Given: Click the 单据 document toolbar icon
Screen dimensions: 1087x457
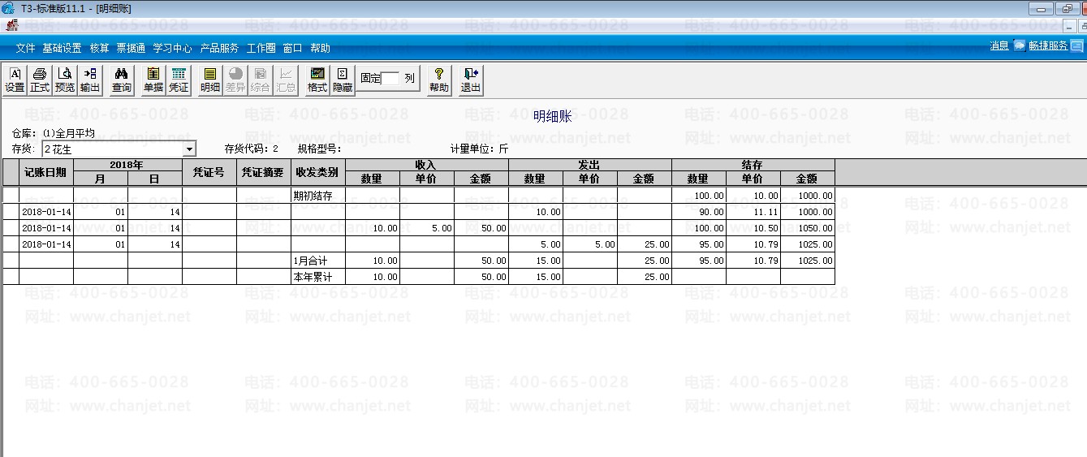Looking at the screenshot, I should pyautogui.click(x=153, y=80).
